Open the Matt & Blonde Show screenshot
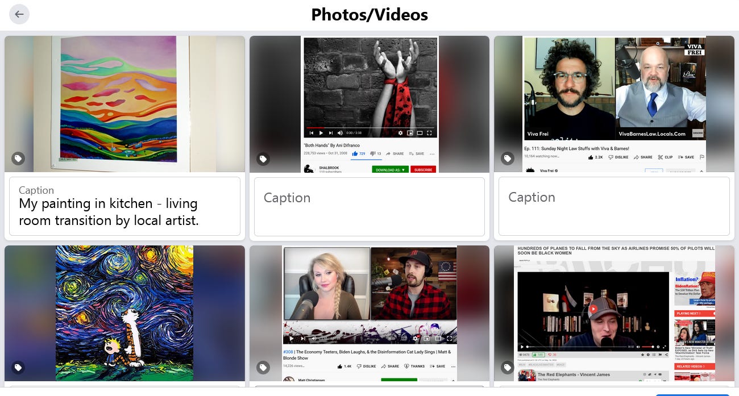The image size is (739, 396). coord(369,313)
